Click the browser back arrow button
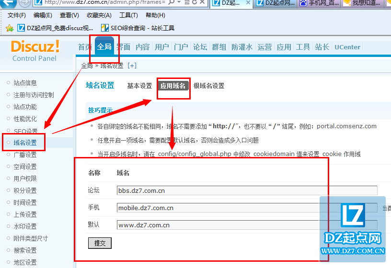The image size is (391, 268). pos(9,3)
